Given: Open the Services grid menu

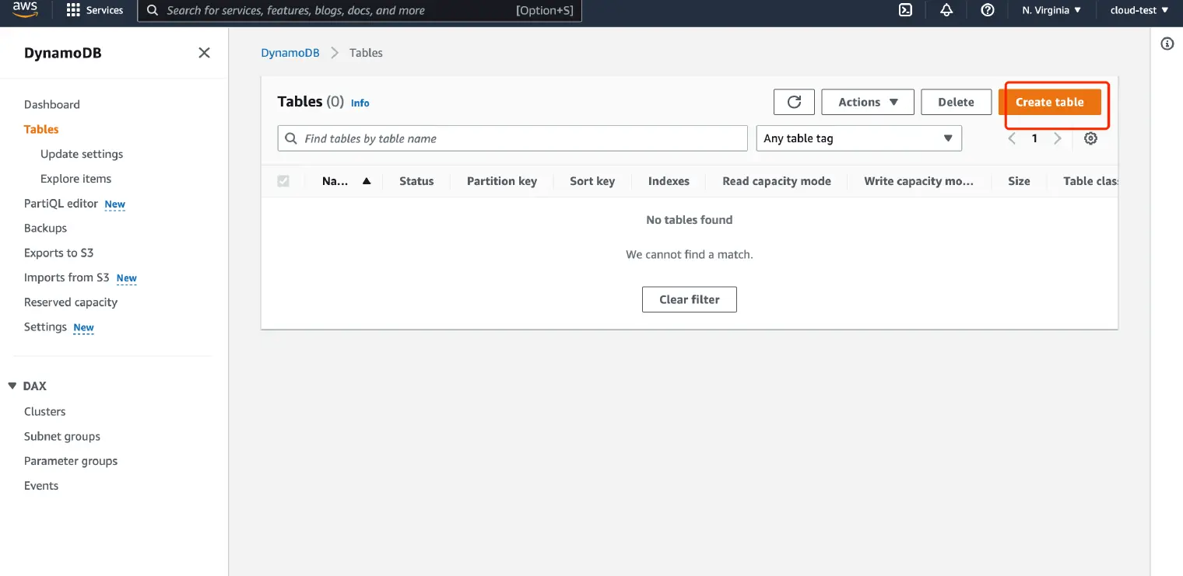Looking at the screenshot, I should click(73, 10).
